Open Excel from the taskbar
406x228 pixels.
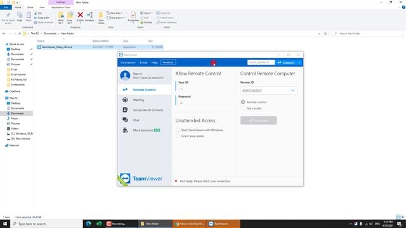click(99, 224)
